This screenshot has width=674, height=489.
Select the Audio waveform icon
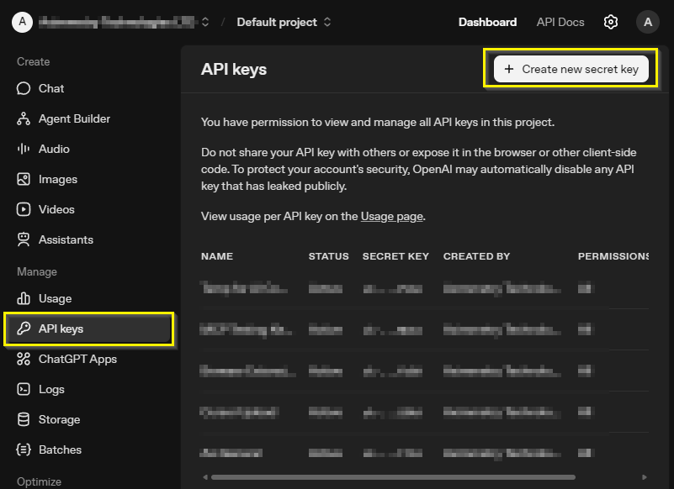coord(24,149)
